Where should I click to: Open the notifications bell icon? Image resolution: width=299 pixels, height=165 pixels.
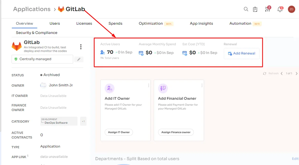tap(280, 9)
